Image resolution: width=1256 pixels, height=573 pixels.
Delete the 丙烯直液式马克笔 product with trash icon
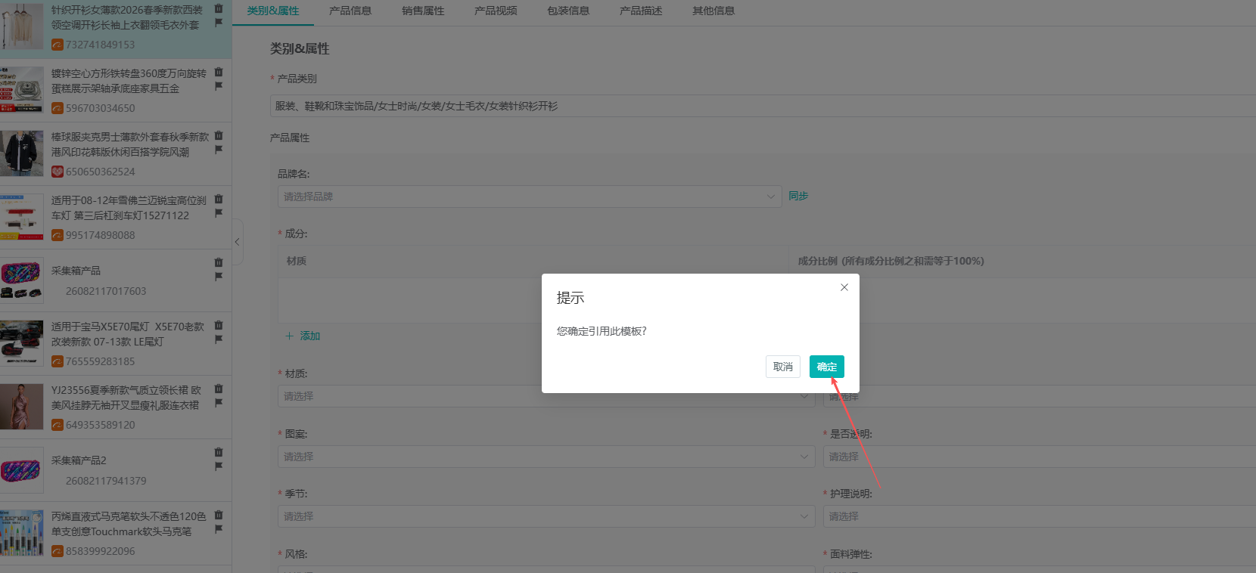pos(219,515)
